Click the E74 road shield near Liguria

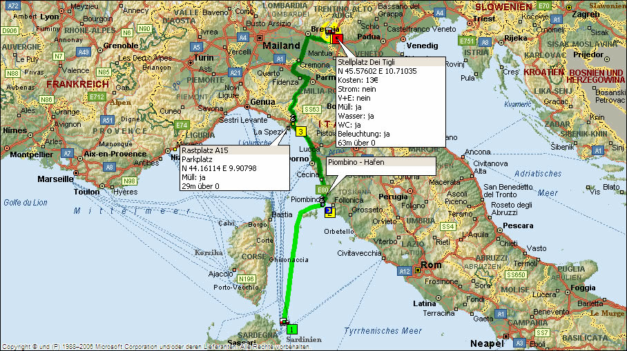182,125
